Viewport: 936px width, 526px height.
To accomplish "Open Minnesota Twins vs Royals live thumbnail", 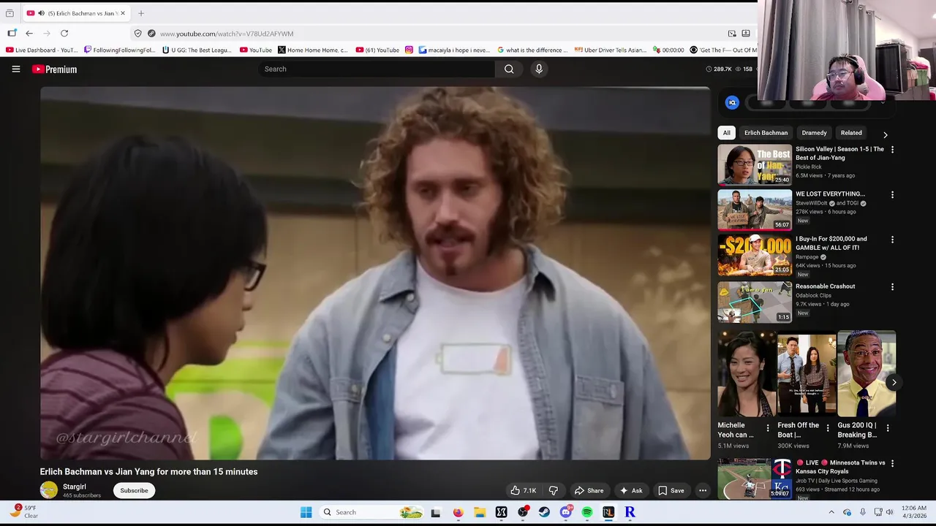I will 755,479.
